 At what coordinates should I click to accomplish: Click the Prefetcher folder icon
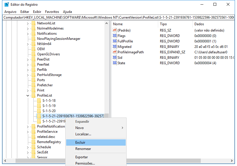pos(33,85)
